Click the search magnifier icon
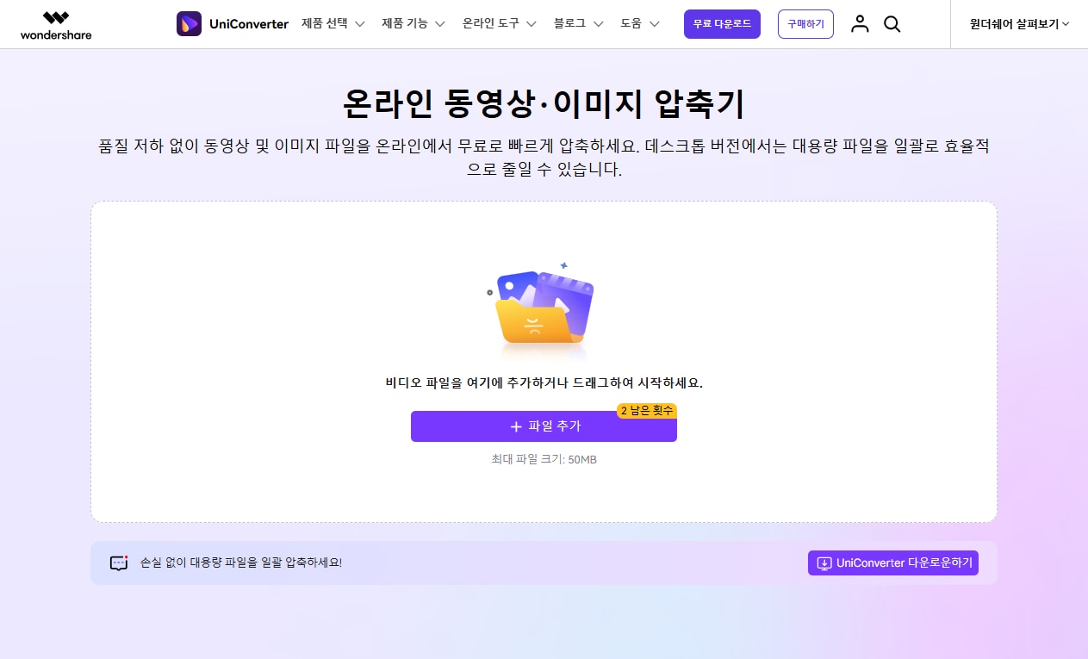Screen dimensions: 1088x659 pyautogui.click(x=892, y=24)
